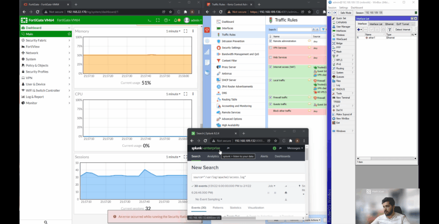This screenshot has width=439, height=224.
Task: Favorite the Main dashboard star icon
Action: [69, 34]
